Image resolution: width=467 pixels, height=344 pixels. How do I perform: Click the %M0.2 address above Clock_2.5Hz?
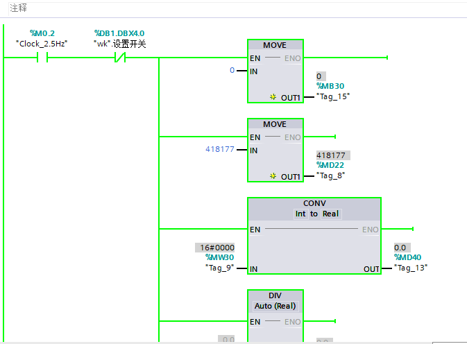click(x=41, y=33)
